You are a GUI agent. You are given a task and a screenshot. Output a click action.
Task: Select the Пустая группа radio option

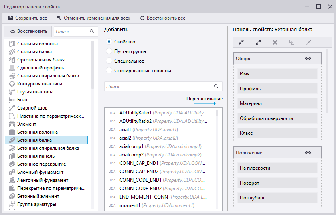(x=109, y=51)
